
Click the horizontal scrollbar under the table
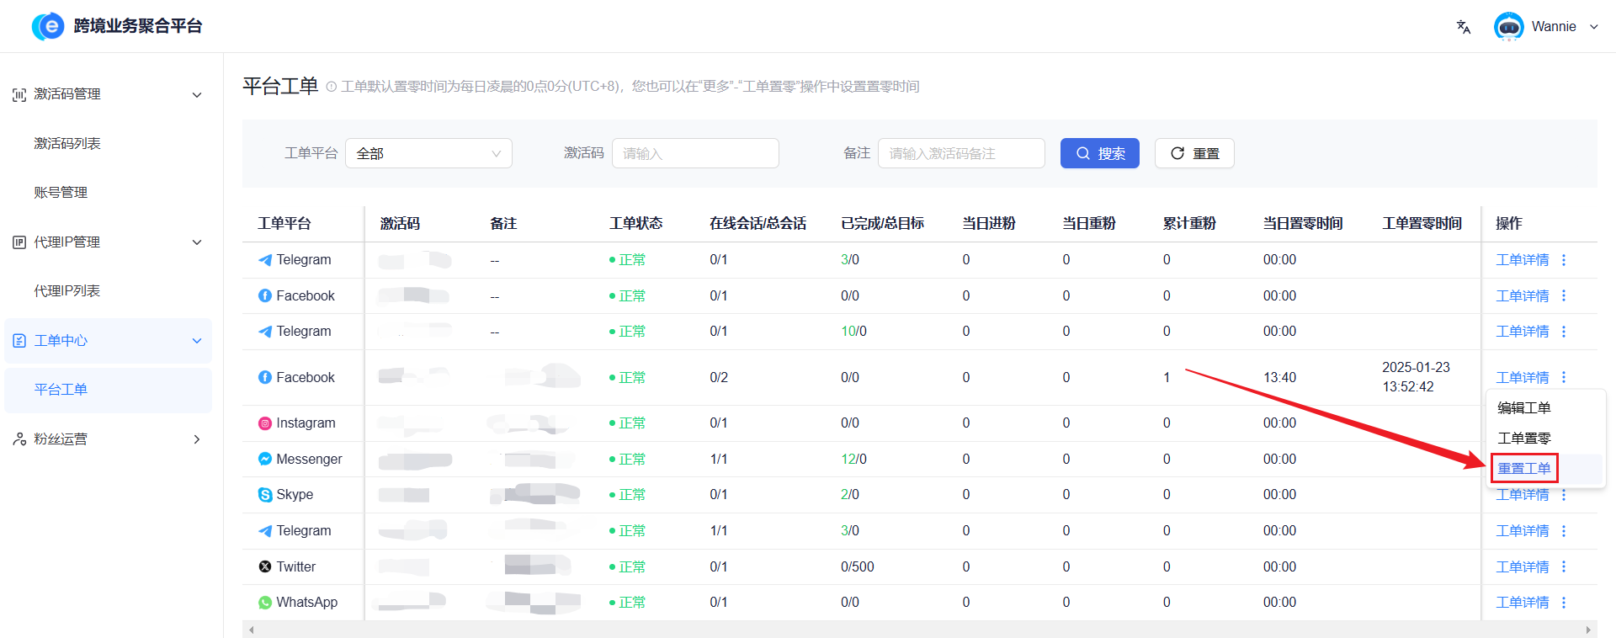pos(919,630)
